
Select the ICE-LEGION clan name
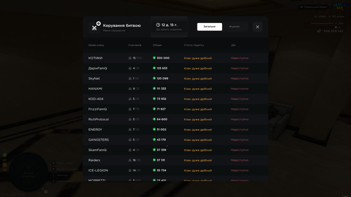point(98,170)
